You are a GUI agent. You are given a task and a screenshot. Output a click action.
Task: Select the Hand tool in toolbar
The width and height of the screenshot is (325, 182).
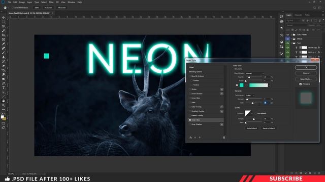4,101
